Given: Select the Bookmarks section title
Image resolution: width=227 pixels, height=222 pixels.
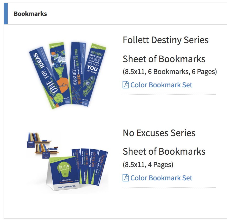Looking at the screenshot, I should tap(30, 14).
